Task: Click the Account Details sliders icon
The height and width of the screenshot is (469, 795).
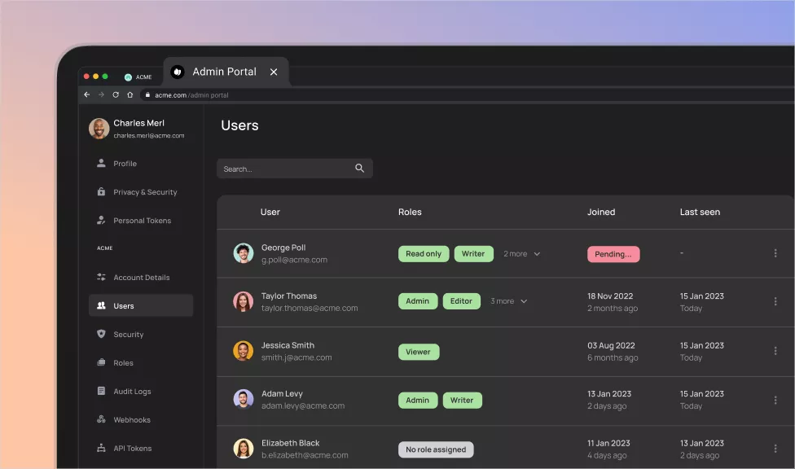Action: coord(101,277)
